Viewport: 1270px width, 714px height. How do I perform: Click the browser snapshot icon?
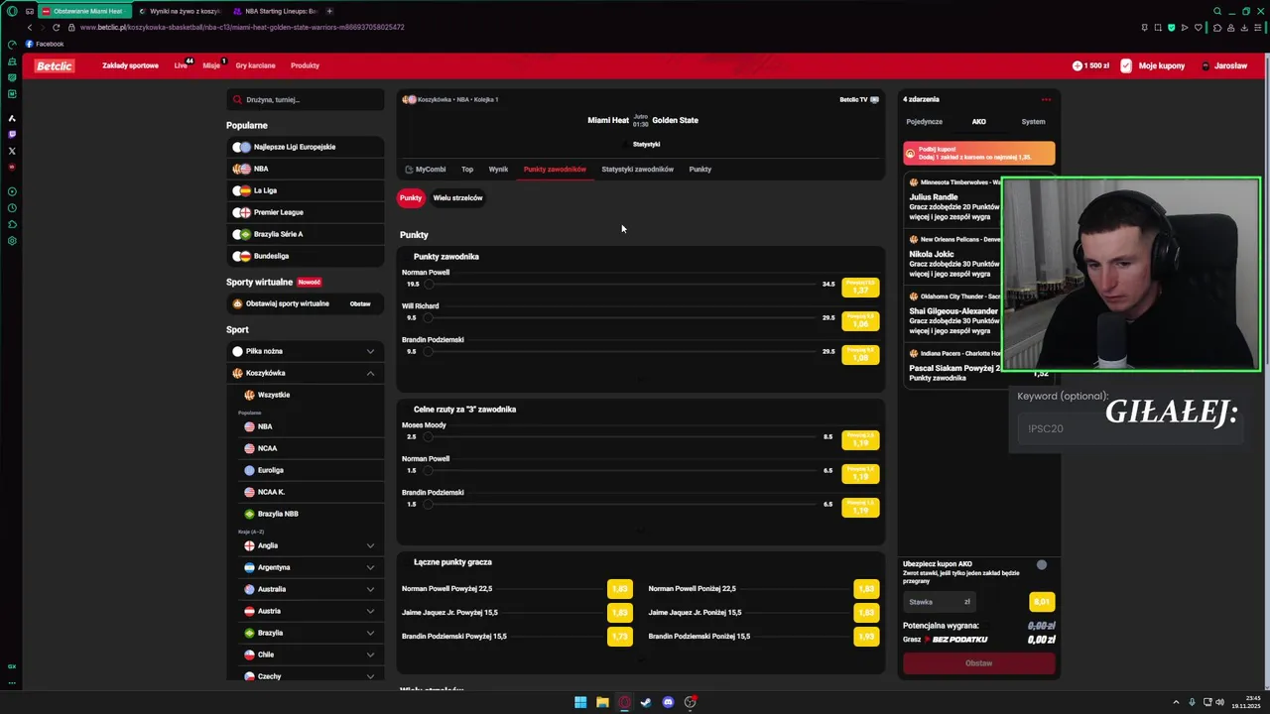[1158, 27]
